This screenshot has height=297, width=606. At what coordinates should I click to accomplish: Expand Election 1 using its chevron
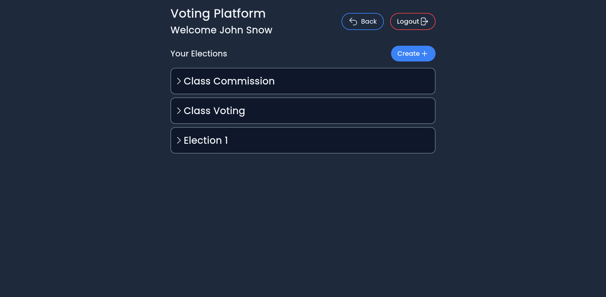pos(179,140)
